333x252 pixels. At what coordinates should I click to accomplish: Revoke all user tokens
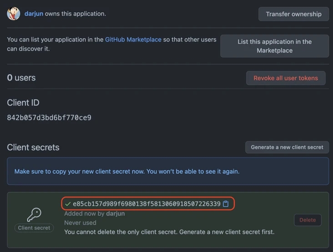[x=286, y=78]
